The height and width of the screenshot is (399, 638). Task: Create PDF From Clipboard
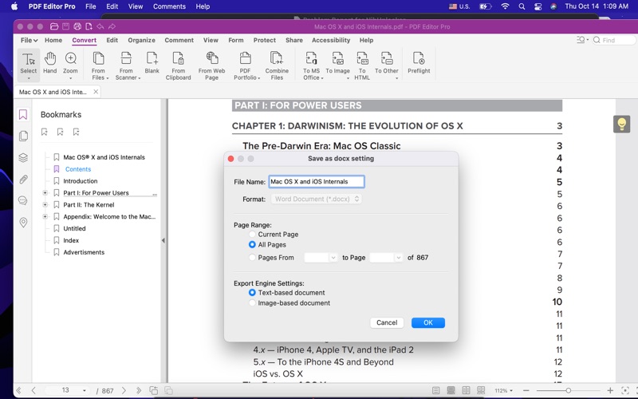178,65
